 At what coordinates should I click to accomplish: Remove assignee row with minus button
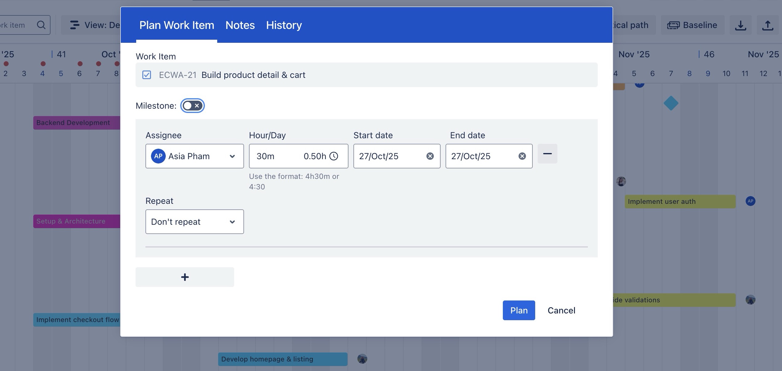click(547, 154)
